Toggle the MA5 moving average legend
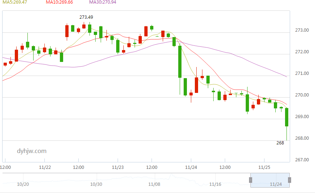 coord(14,2)
